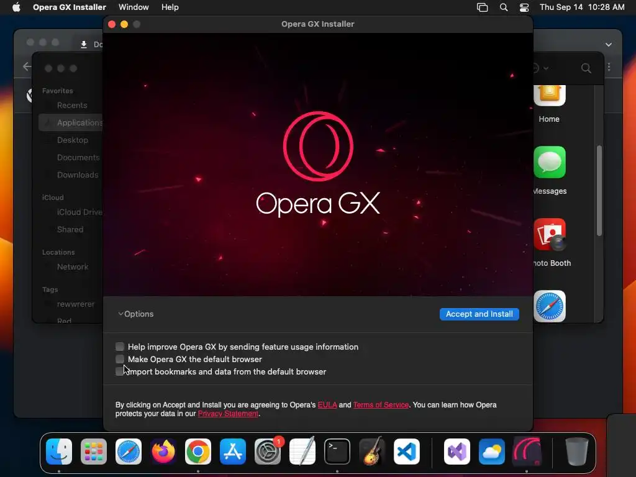Open the Weather app from the Dock
The width and height of the screenshot is (636, 477).
pyautogui.click(x=492, y=452)
